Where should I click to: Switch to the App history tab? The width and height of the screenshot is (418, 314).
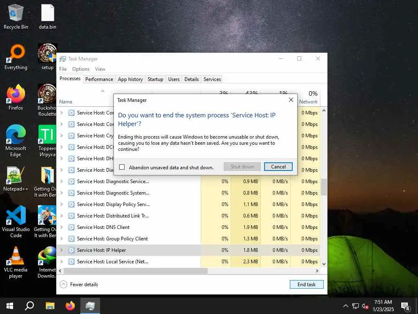130,79
